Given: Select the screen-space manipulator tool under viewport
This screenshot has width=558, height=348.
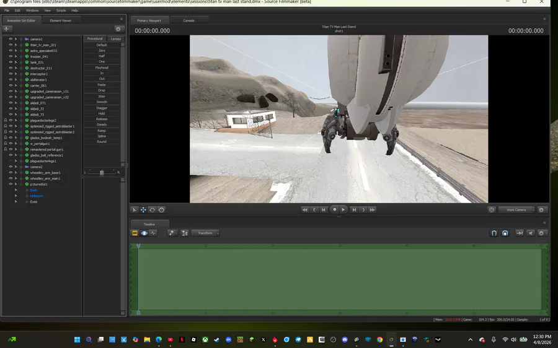Looking at the screenshot, I should pos(161,210).
